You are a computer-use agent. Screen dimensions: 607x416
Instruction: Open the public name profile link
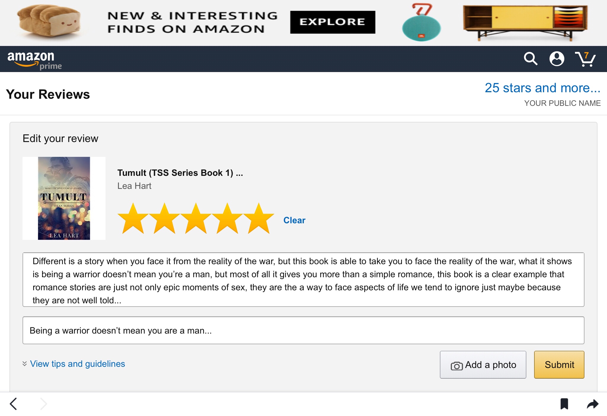(x=542, y=88)
